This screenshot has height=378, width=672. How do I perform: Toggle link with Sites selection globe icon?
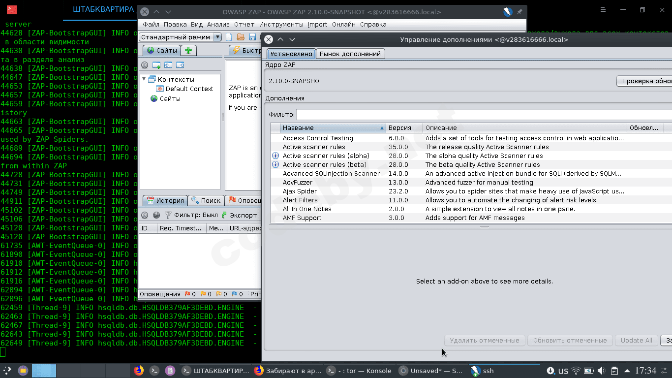tap(156, 215)
